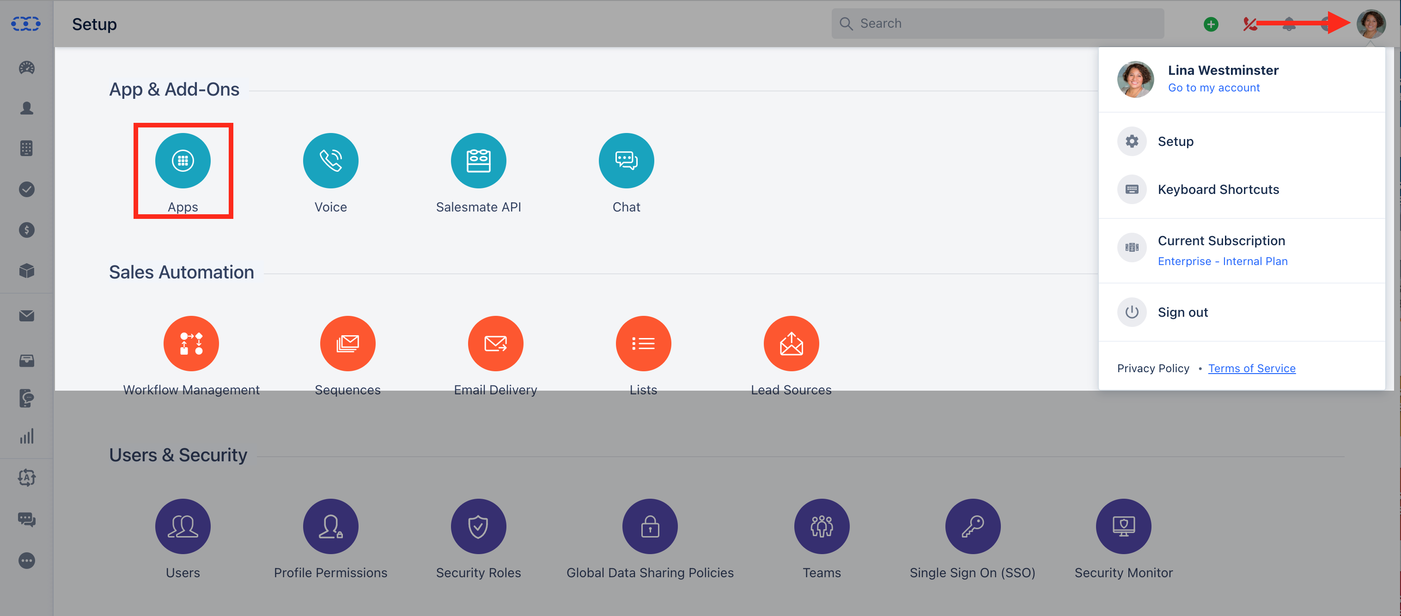This screenshot has height=616, width=1401.
Task: Open automation icon with letter A in sidebar
Action: (27, 478)
